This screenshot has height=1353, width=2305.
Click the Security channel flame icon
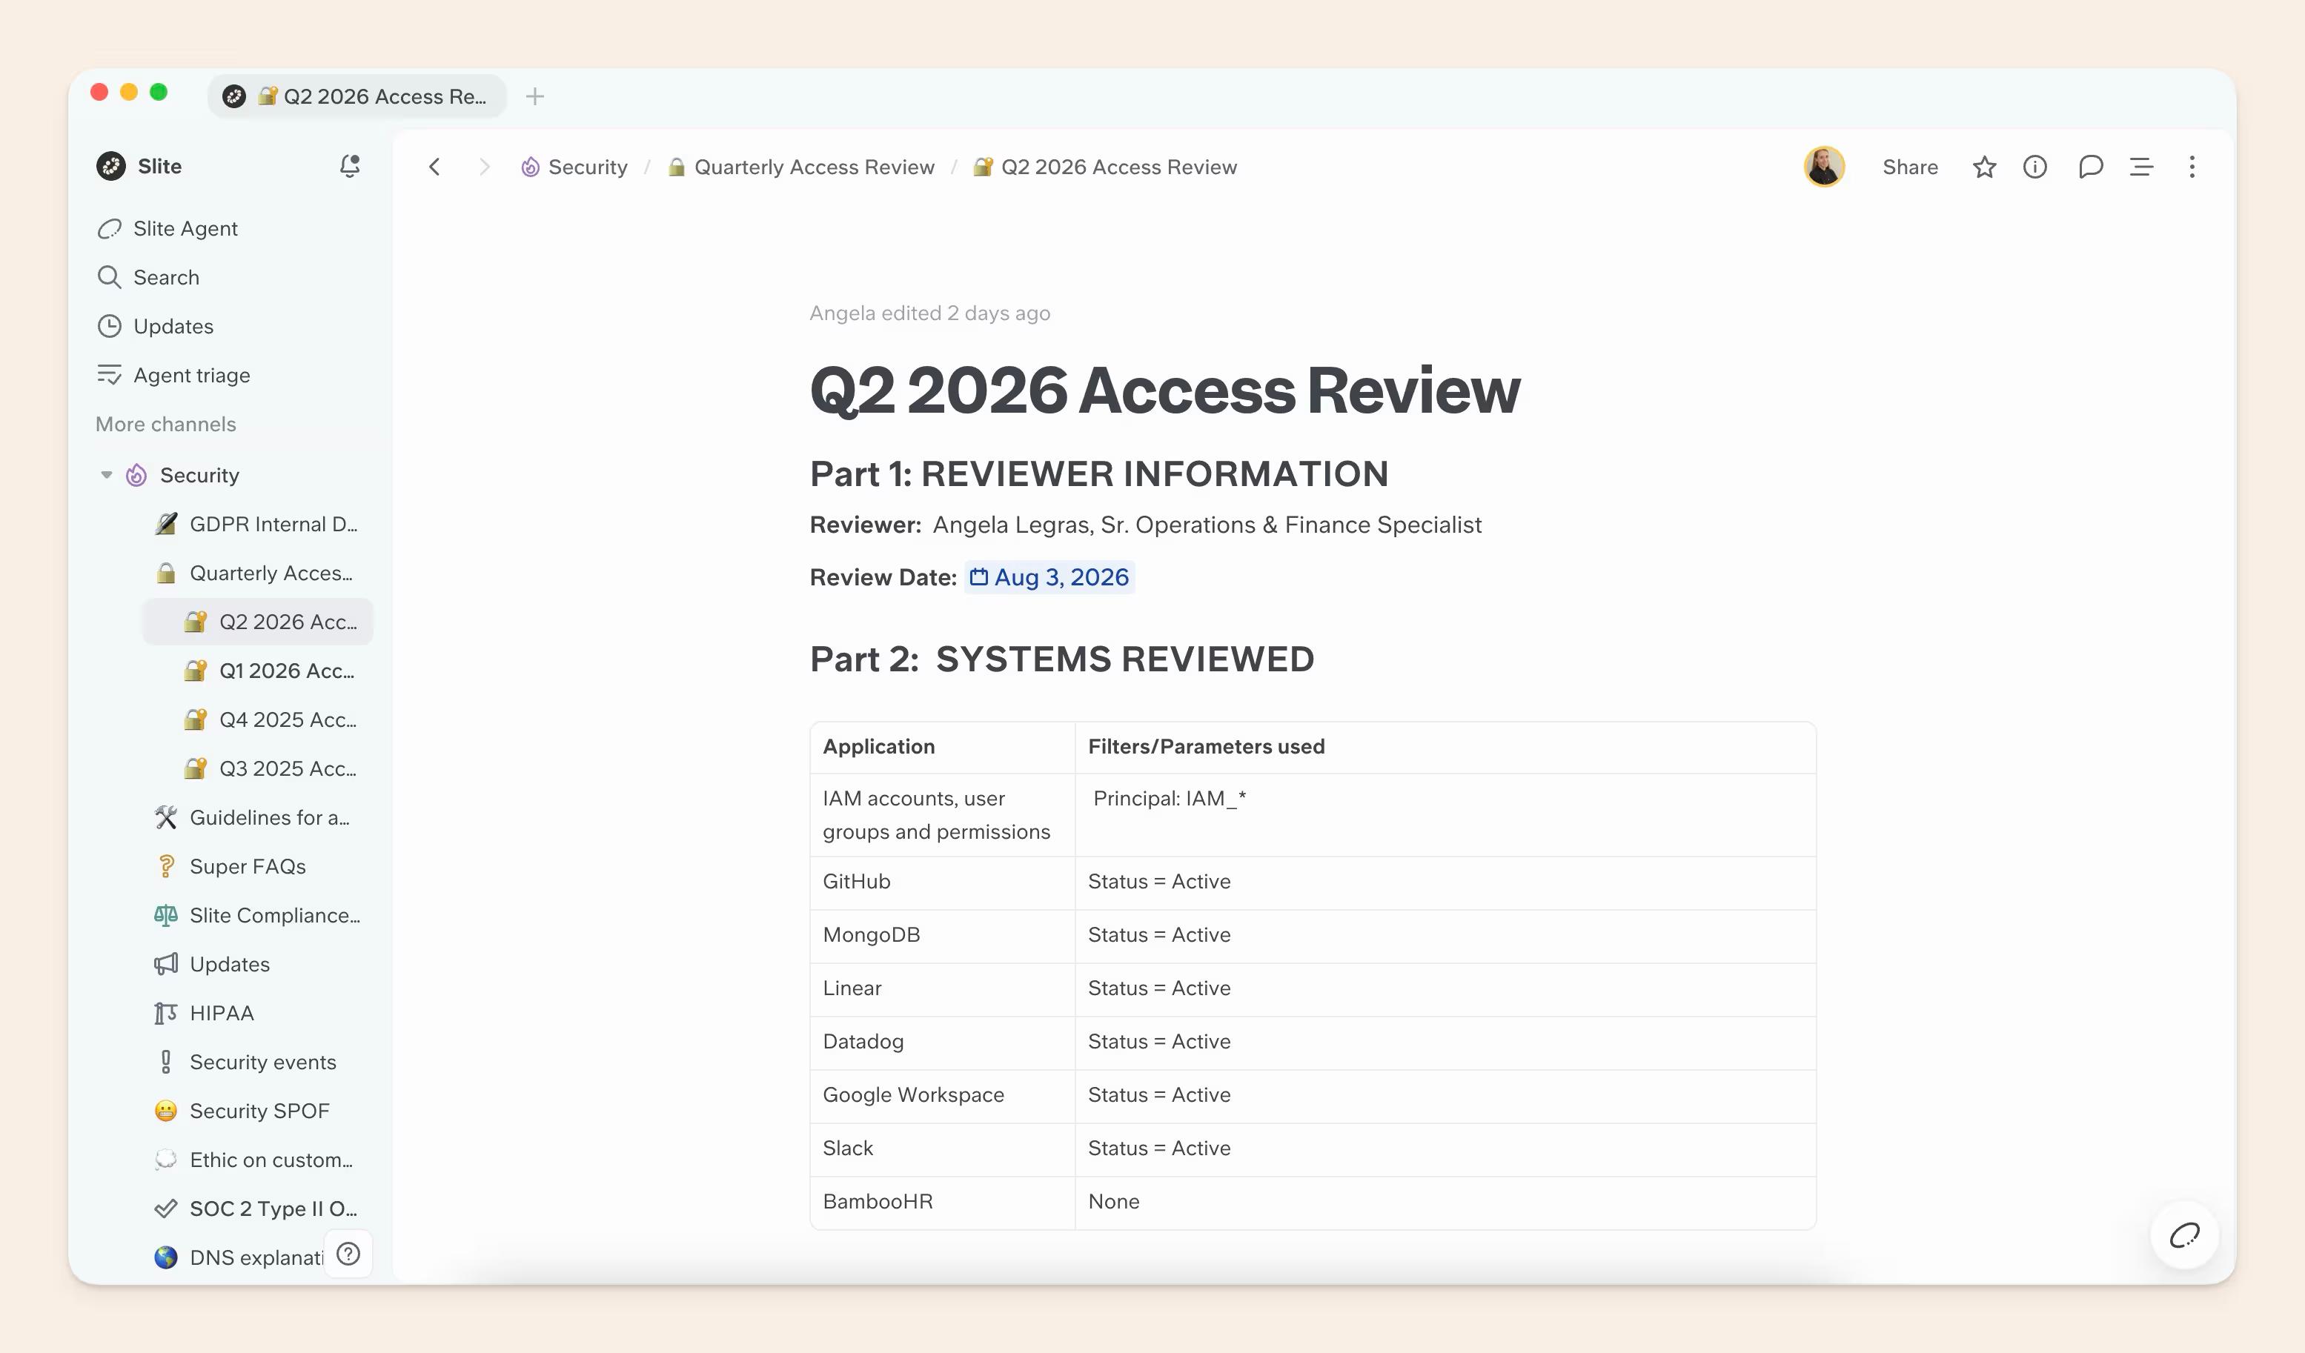(136, 474)
